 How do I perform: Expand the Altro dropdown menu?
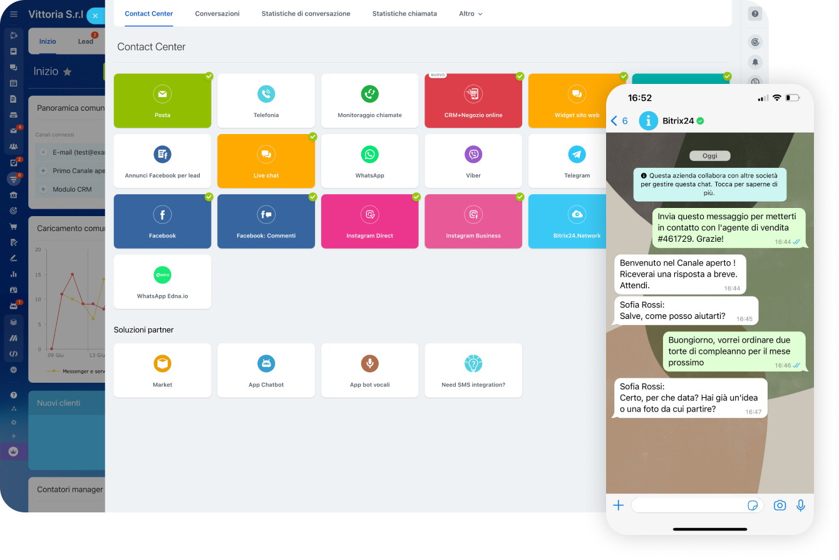coord(470,14)
